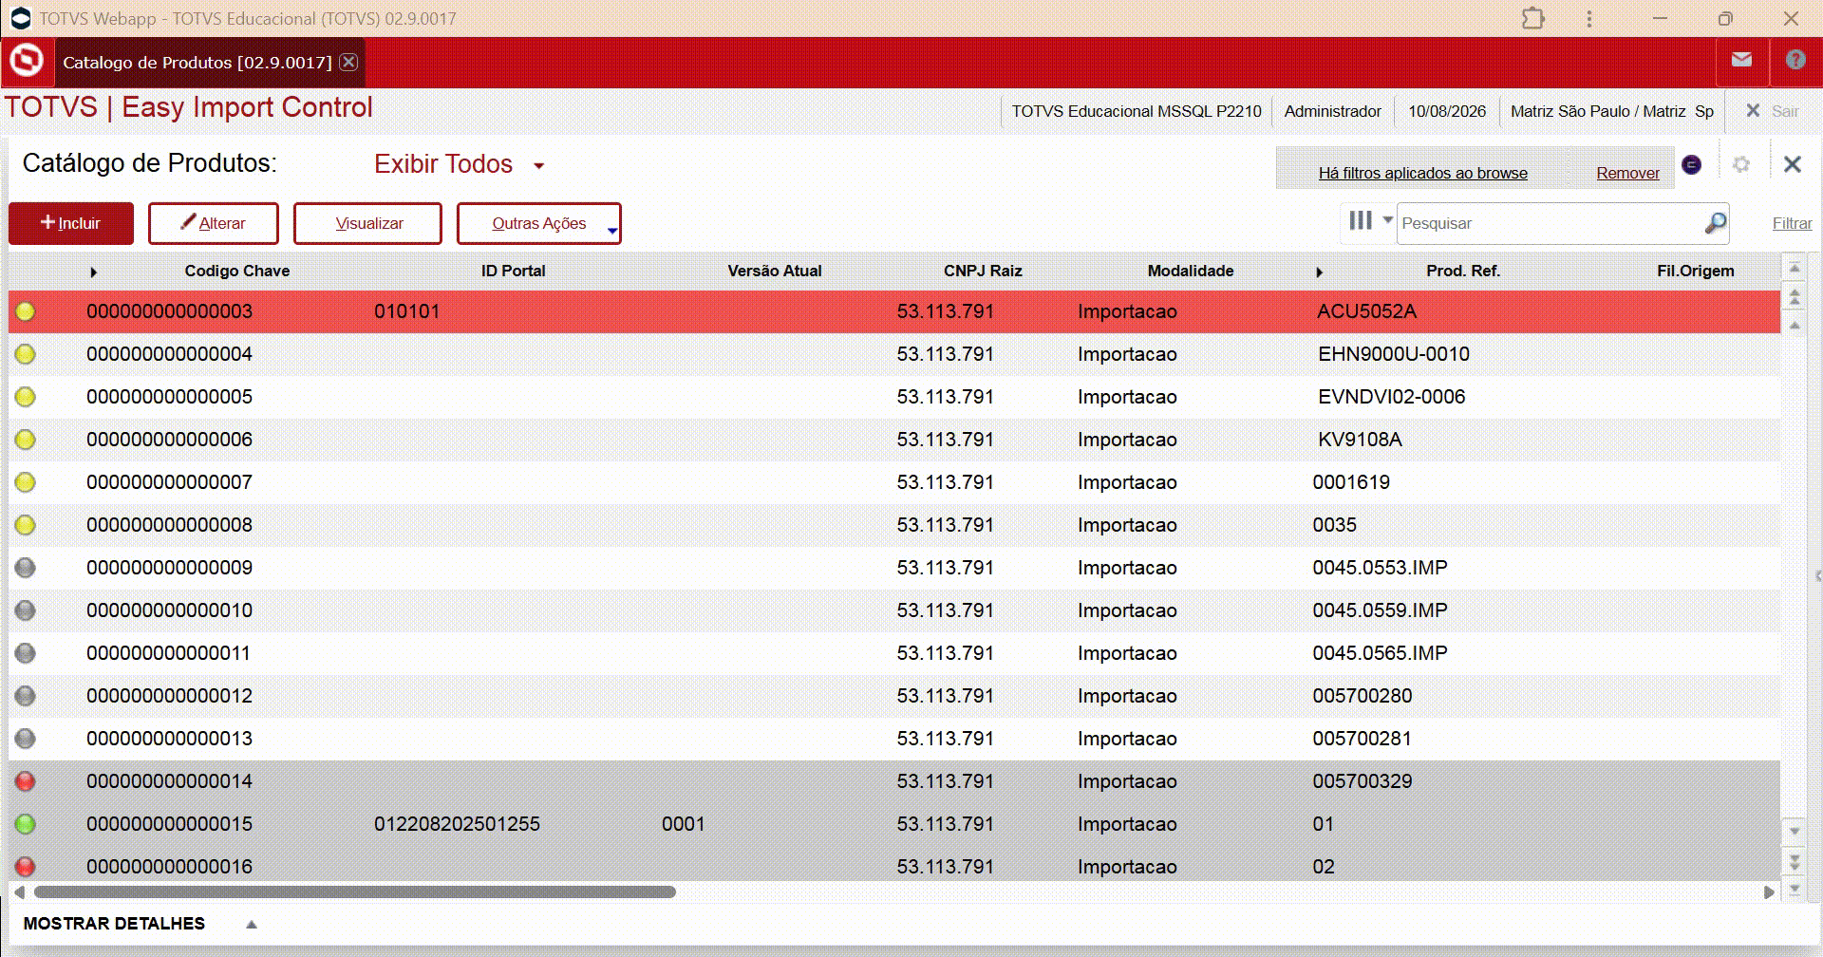This screenshot has height=957, width=1823.
Task: Click the Versão Atual column header
Action: point(775,271)
